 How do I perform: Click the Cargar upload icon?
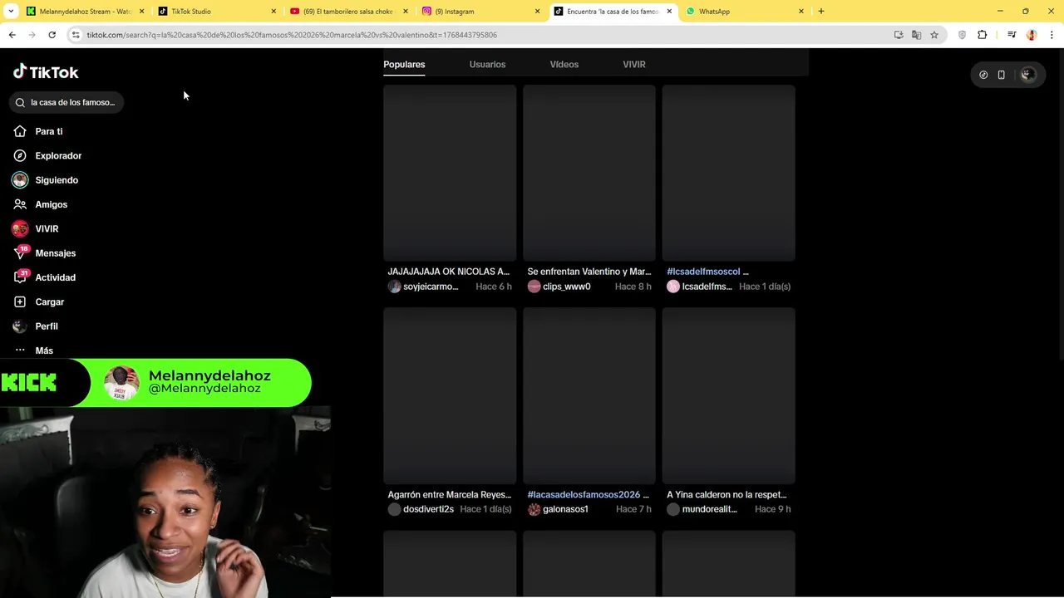click(x=20, y=301)
